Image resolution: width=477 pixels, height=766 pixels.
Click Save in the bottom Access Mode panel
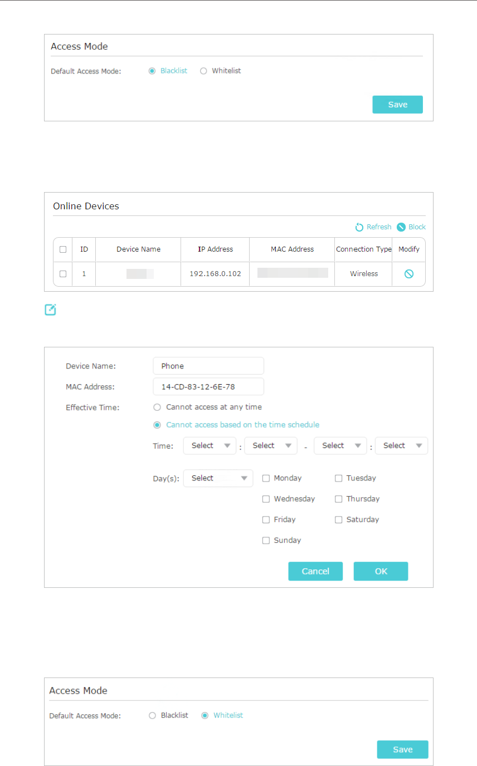click(x=402, y=749)
